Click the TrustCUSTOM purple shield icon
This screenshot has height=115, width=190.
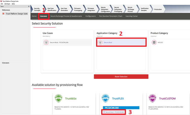[152, 98]
